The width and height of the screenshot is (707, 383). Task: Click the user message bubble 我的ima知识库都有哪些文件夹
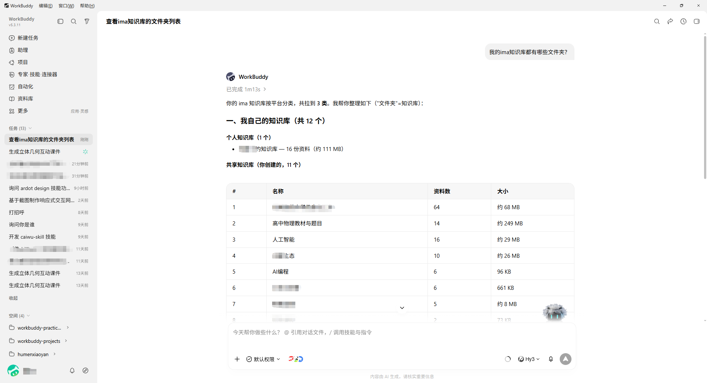point(529,52)
